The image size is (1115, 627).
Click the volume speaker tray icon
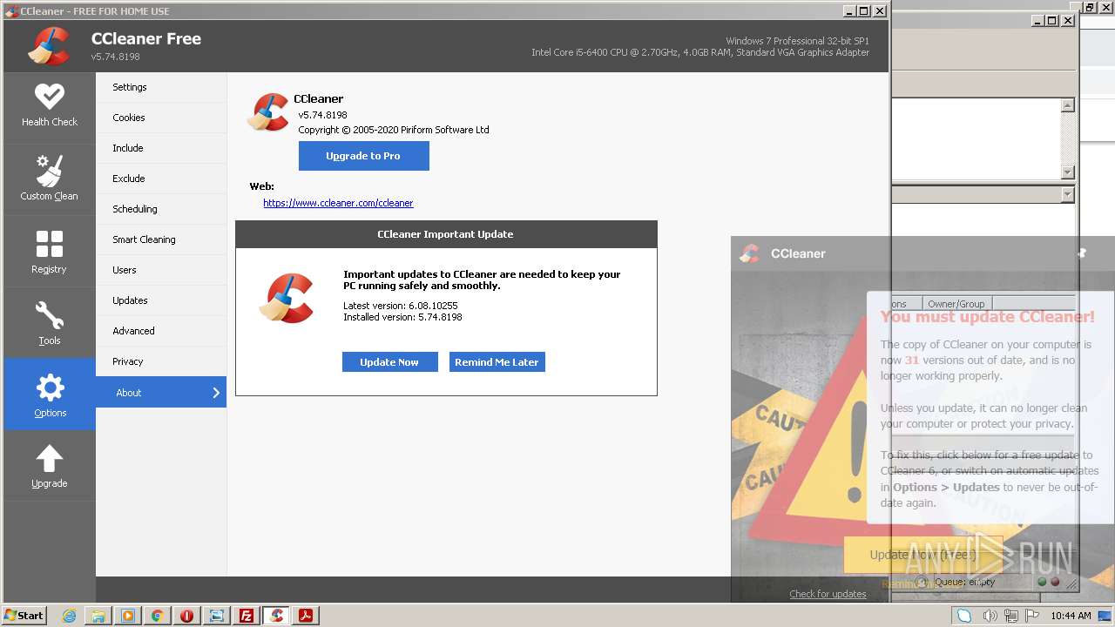click(x=990, y=616)
